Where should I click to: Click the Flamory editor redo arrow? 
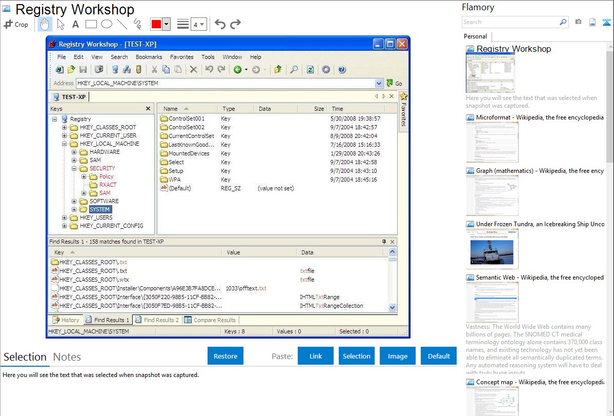[x=235, y=24]
